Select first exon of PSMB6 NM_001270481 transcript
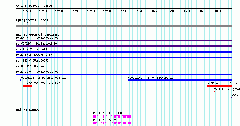This screenshot has height=126, width=240. 95,116
